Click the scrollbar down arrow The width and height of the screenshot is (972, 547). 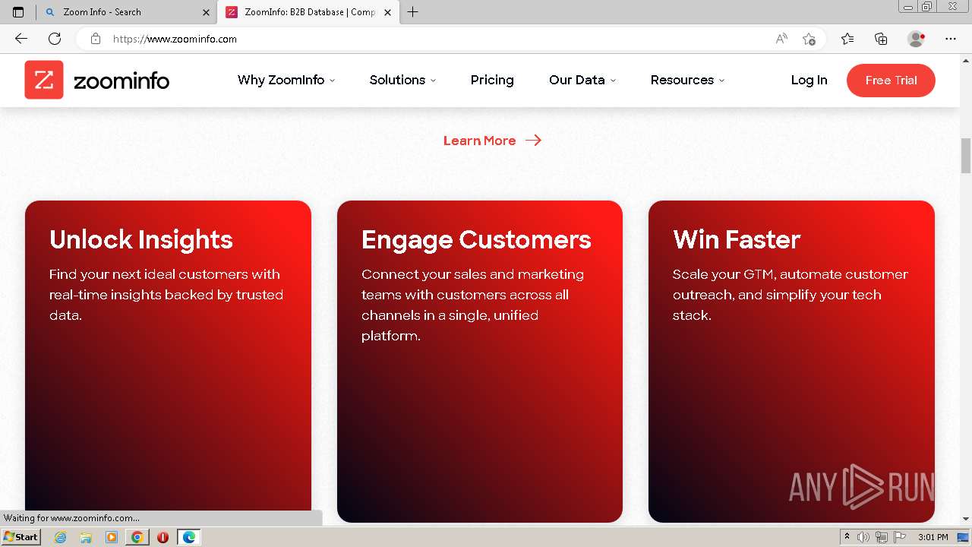(x=966, y=519)
